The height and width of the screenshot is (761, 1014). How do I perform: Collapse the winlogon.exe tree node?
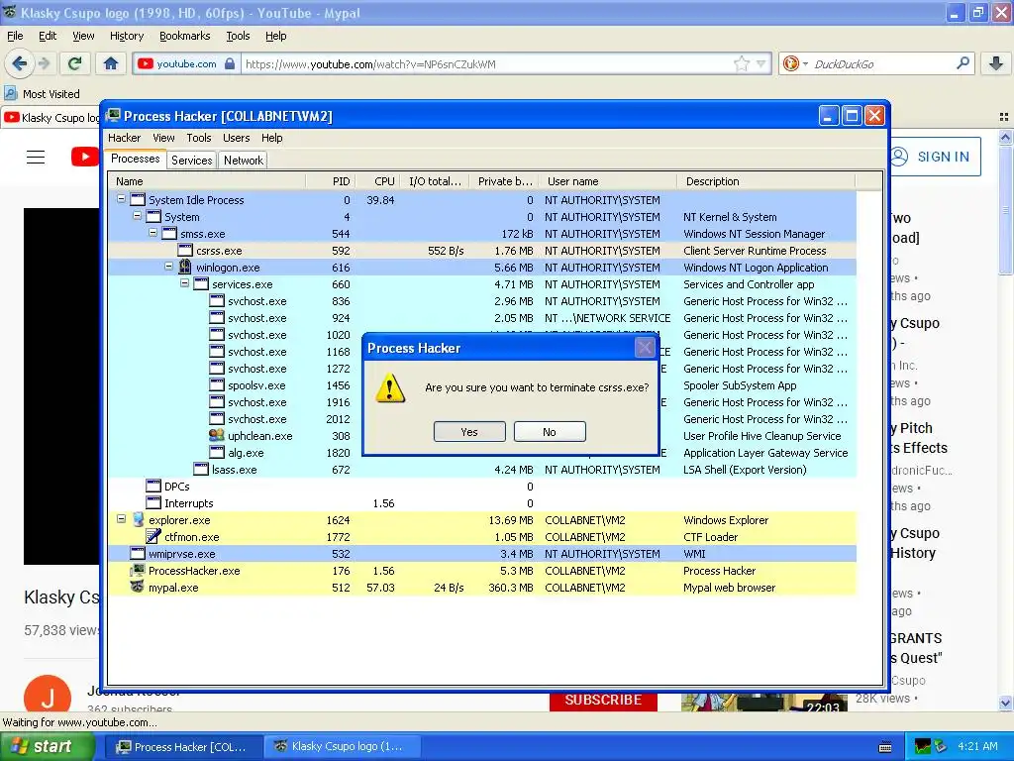tap(168, 266)
